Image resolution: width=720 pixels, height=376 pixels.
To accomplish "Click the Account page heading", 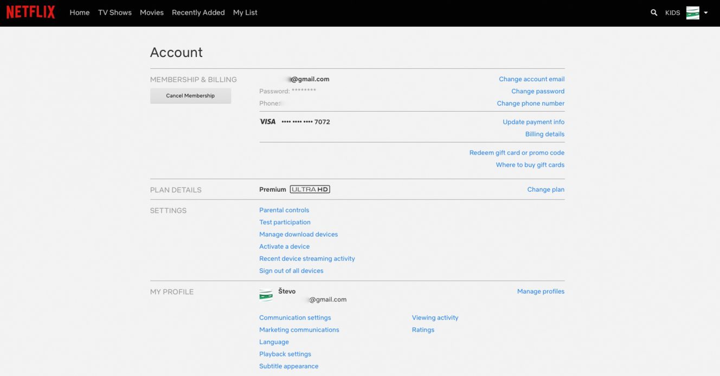I will click(176, 53).
